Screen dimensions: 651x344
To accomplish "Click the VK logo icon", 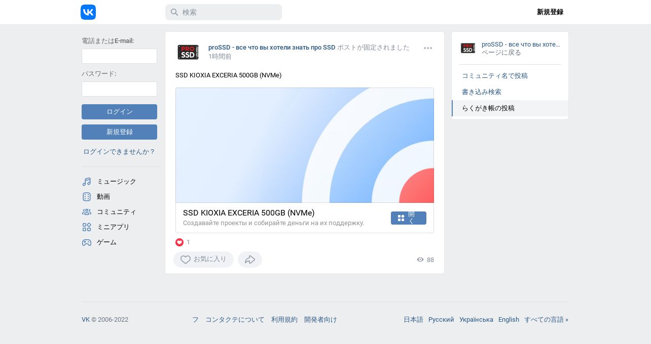I will (x=88, y=12).
